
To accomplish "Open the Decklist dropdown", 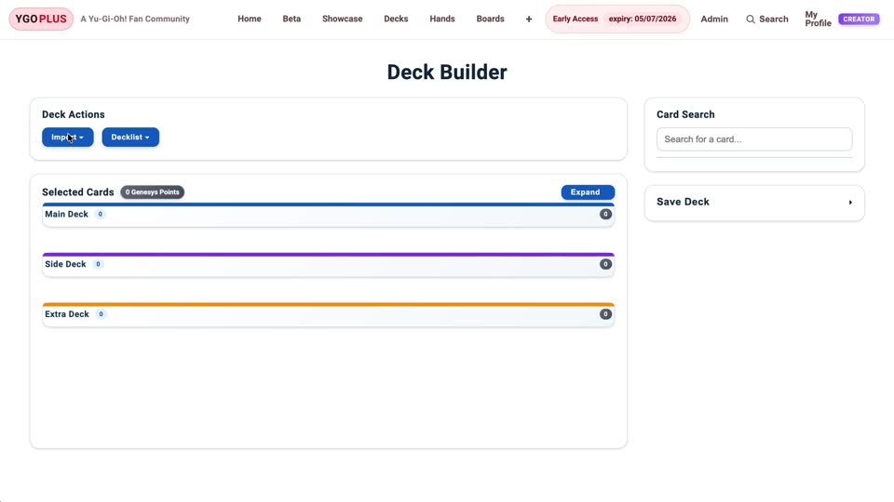I will [x=130, y=138].
